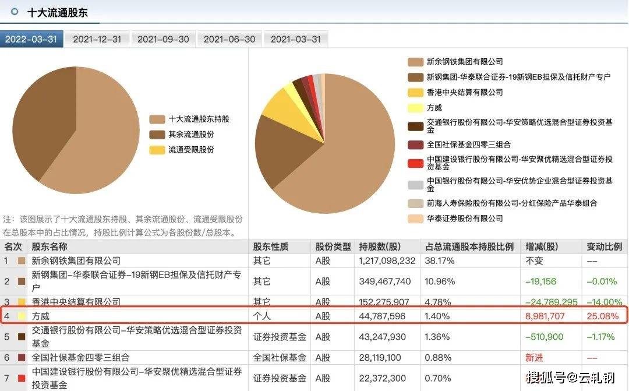Image resolution: width=629 pixels, height=391 pixels.
Task: Click 全国社保基金四零三组合 in the table
Action: tap(80, 357)
